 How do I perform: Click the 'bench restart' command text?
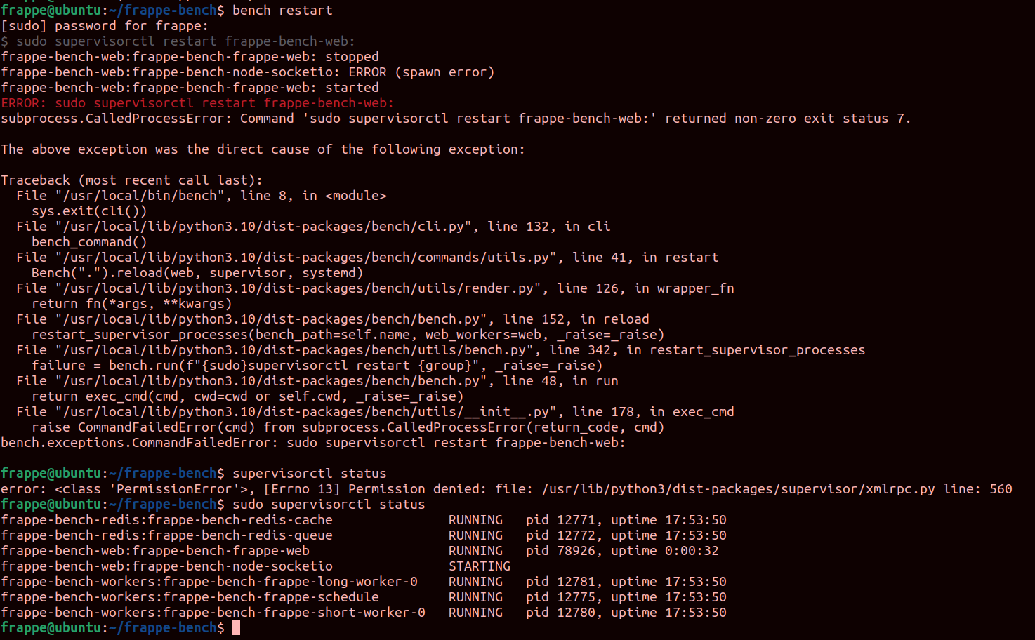[282, 11]
